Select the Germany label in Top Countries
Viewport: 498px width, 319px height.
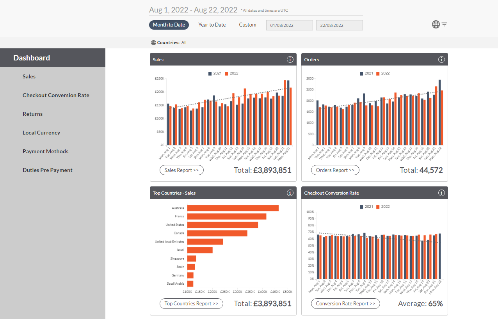pos(178,275)
